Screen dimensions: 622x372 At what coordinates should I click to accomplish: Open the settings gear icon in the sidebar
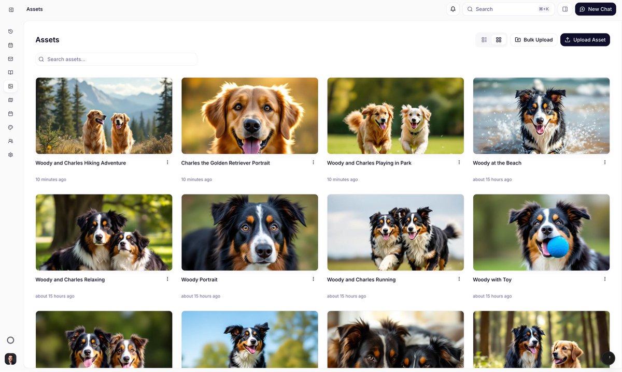tap(10, 155)
